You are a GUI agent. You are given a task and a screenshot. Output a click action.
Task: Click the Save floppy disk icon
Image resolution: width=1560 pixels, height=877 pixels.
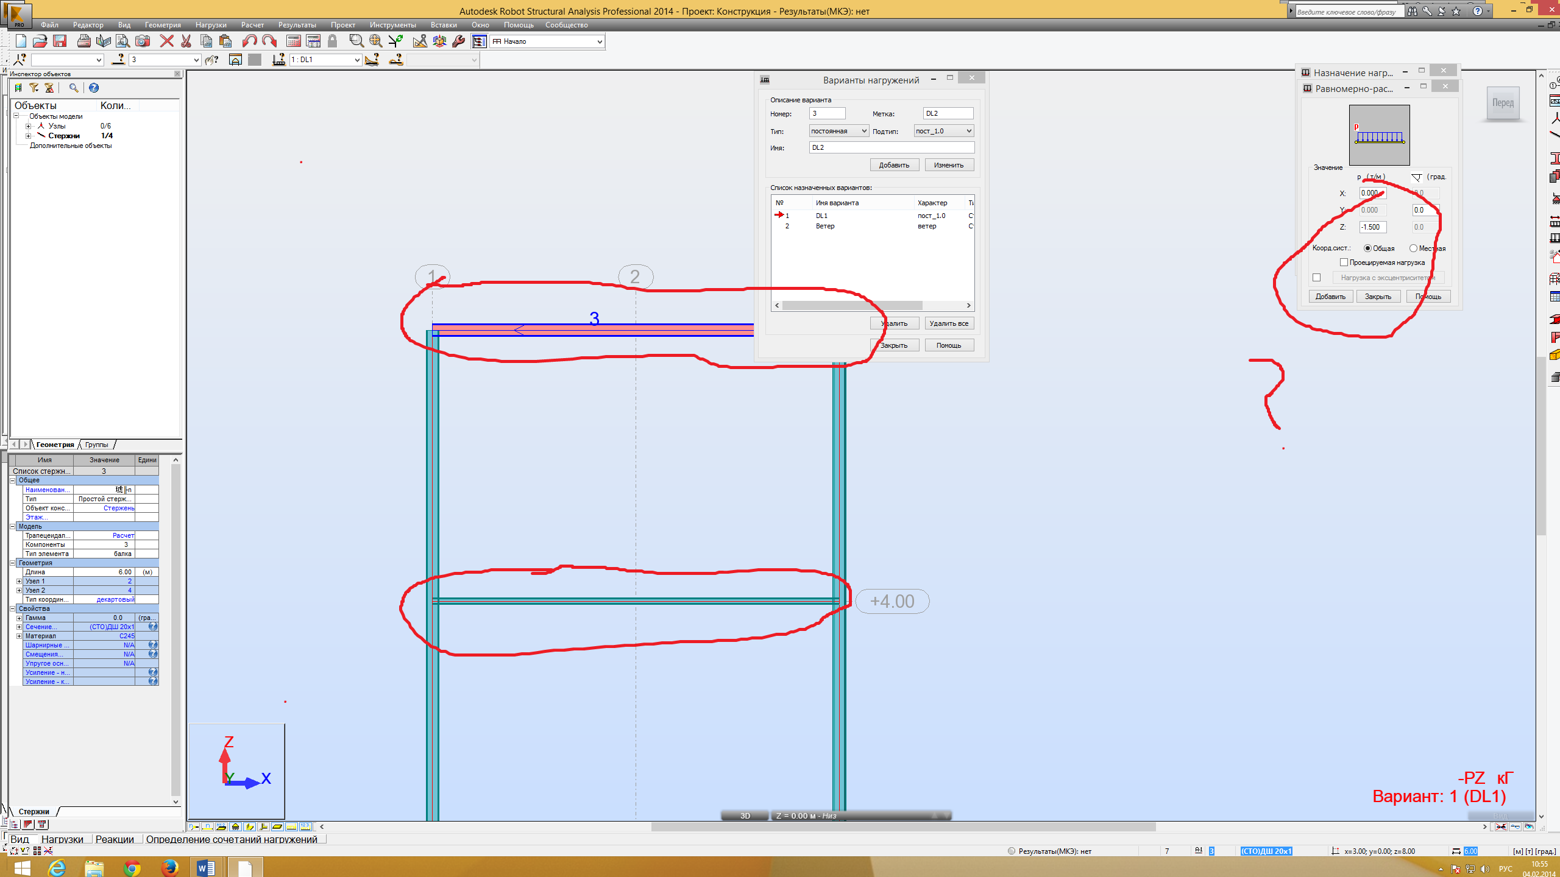coord(60,41)
